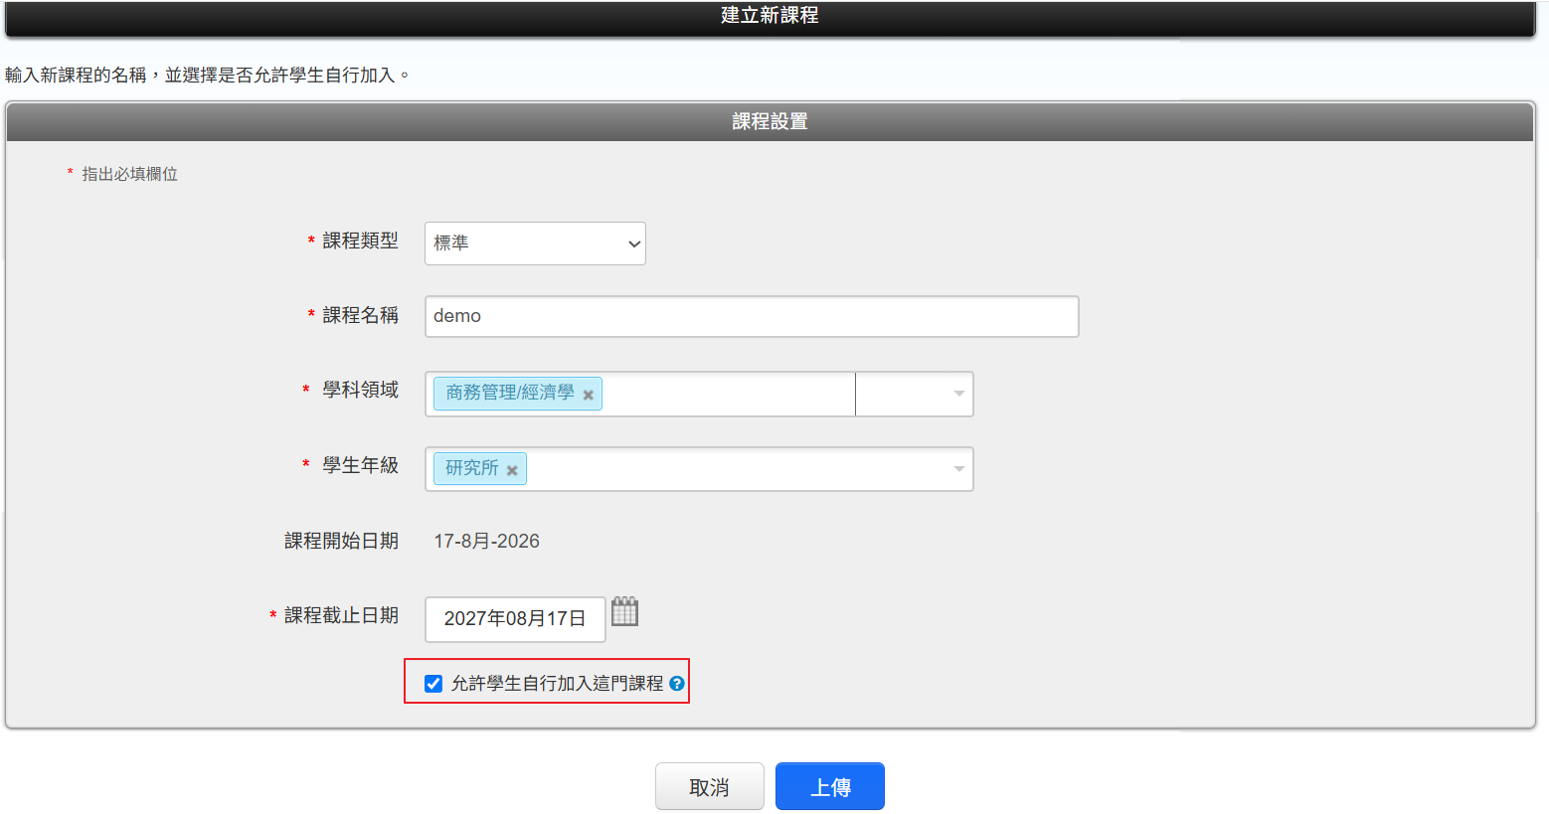Remove the 商務管理/經濟學 tag
The height and width of the screenshot is (814, 1549).
point(589,395)
